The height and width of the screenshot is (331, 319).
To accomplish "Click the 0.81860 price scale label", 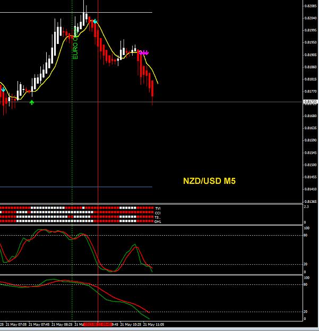I will [311, 67].
